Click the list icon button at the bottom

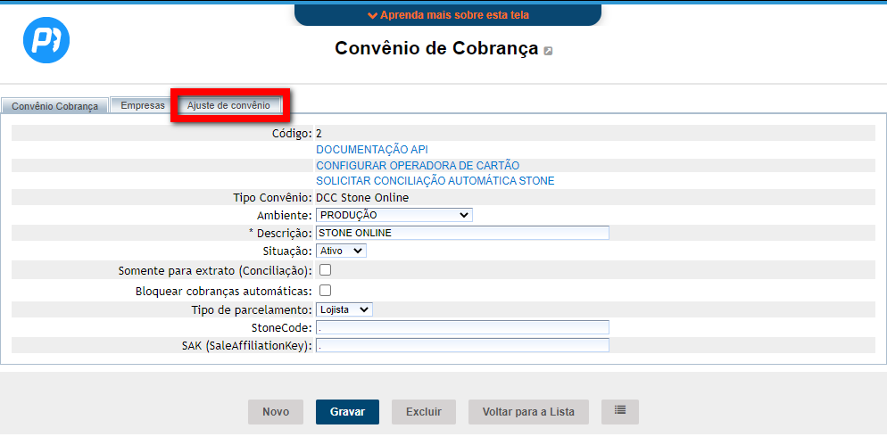(x=620, y=411)
